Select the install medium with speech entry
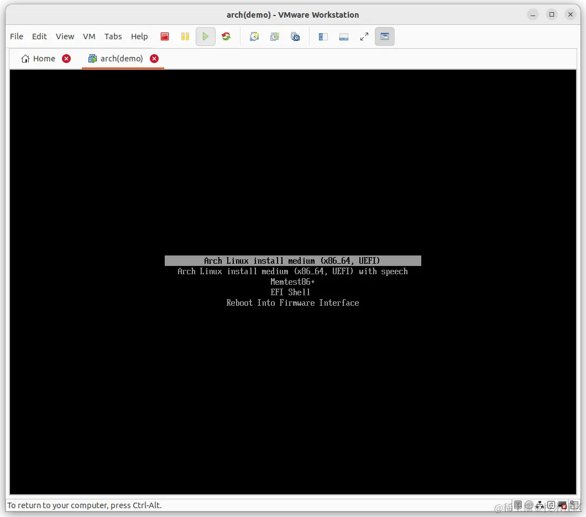Screen dimensions: 586x517 coord(292,271)
